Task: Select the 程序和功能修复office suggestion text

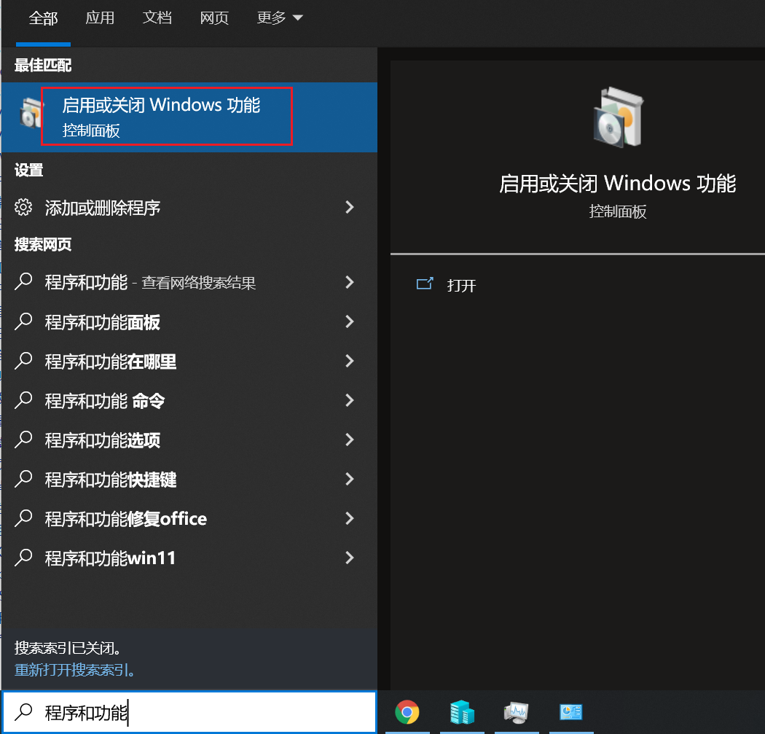Action: pos(126,519)
